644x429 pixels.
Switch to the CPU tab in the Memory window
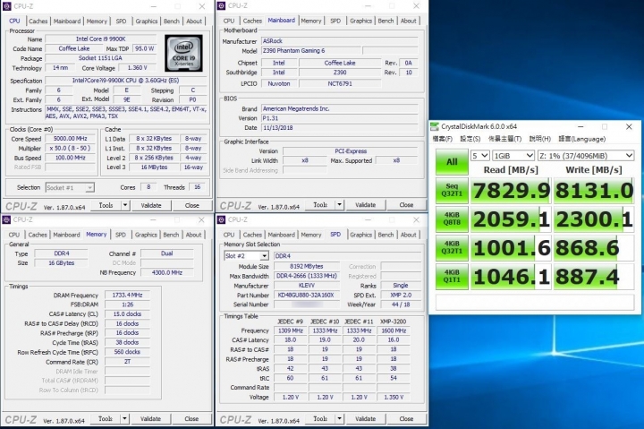point(14,235)
